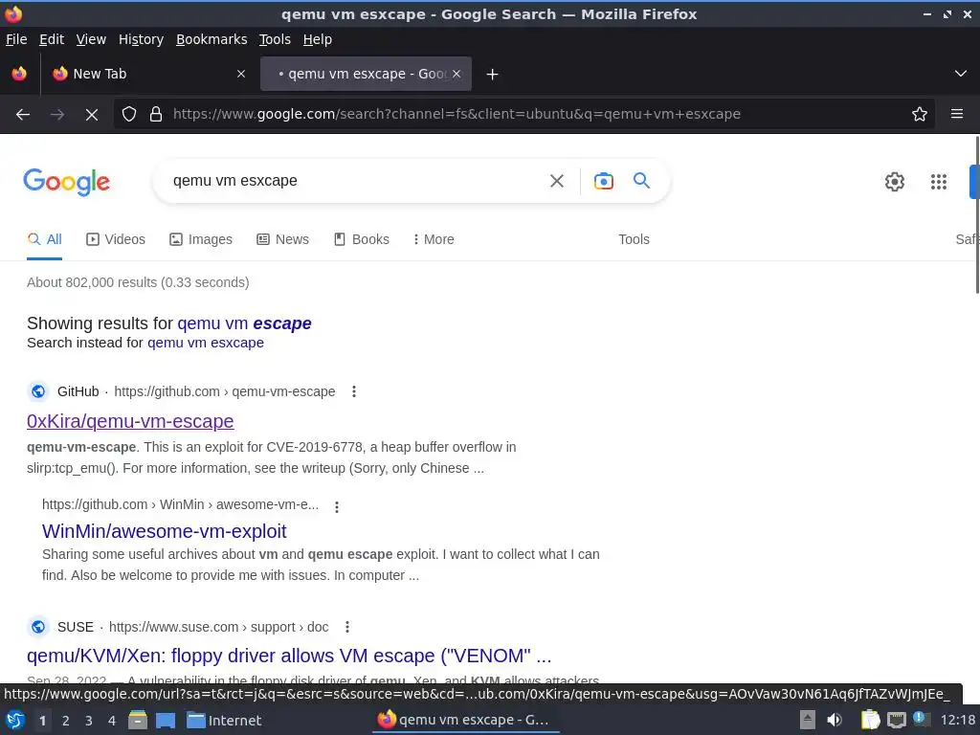The image size is (980, 735).
Task: Open the search Tools options
Action: point(634,239)
